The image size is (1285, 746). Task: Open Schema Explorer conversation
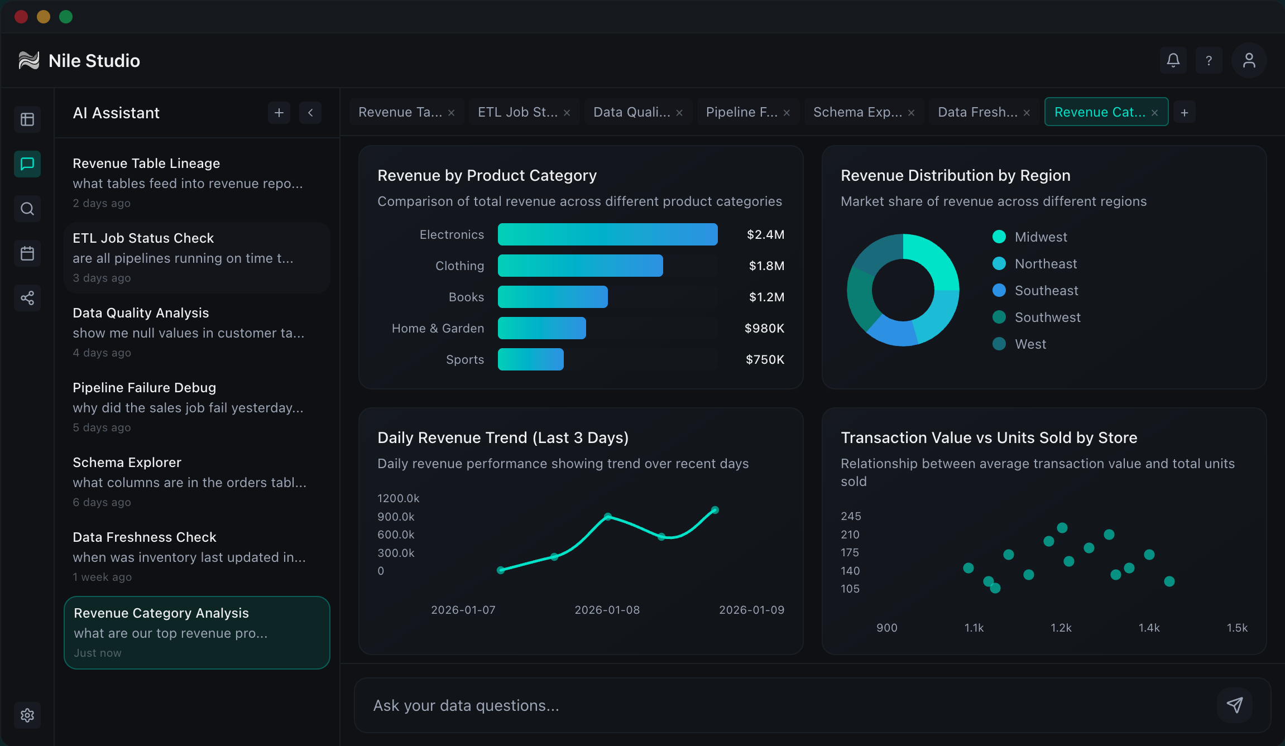[197, 482]
